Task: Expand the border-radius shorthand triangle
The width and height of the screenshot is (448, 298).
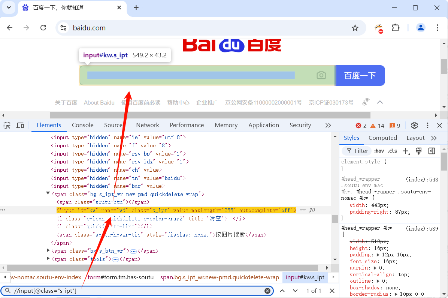Action: [396, 294]
